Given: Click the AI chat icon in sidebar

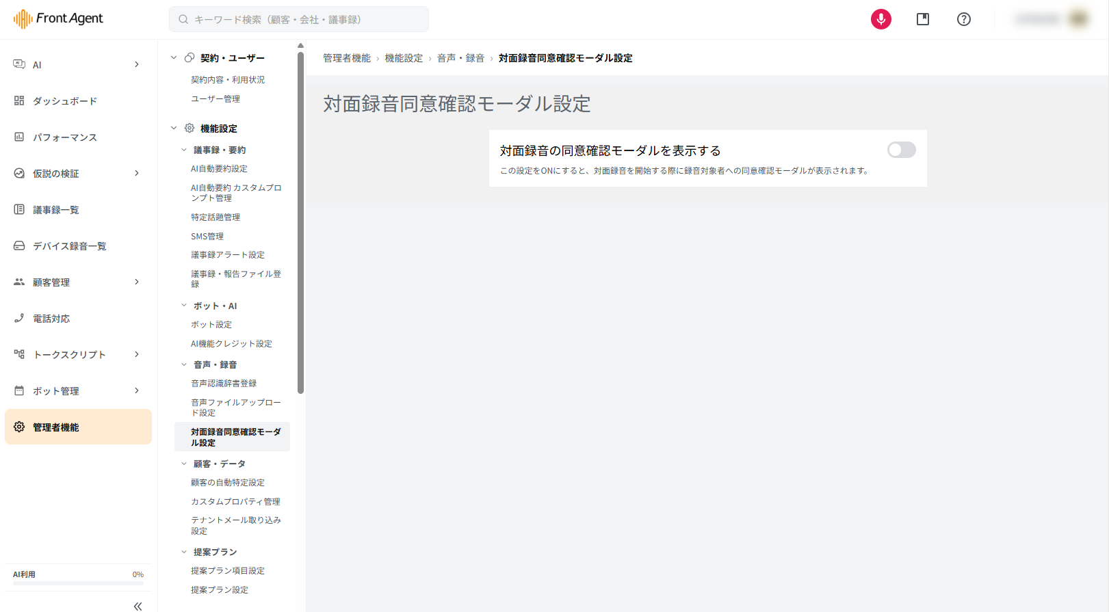Looking at the screenshot, I should [x=19, y=64].
